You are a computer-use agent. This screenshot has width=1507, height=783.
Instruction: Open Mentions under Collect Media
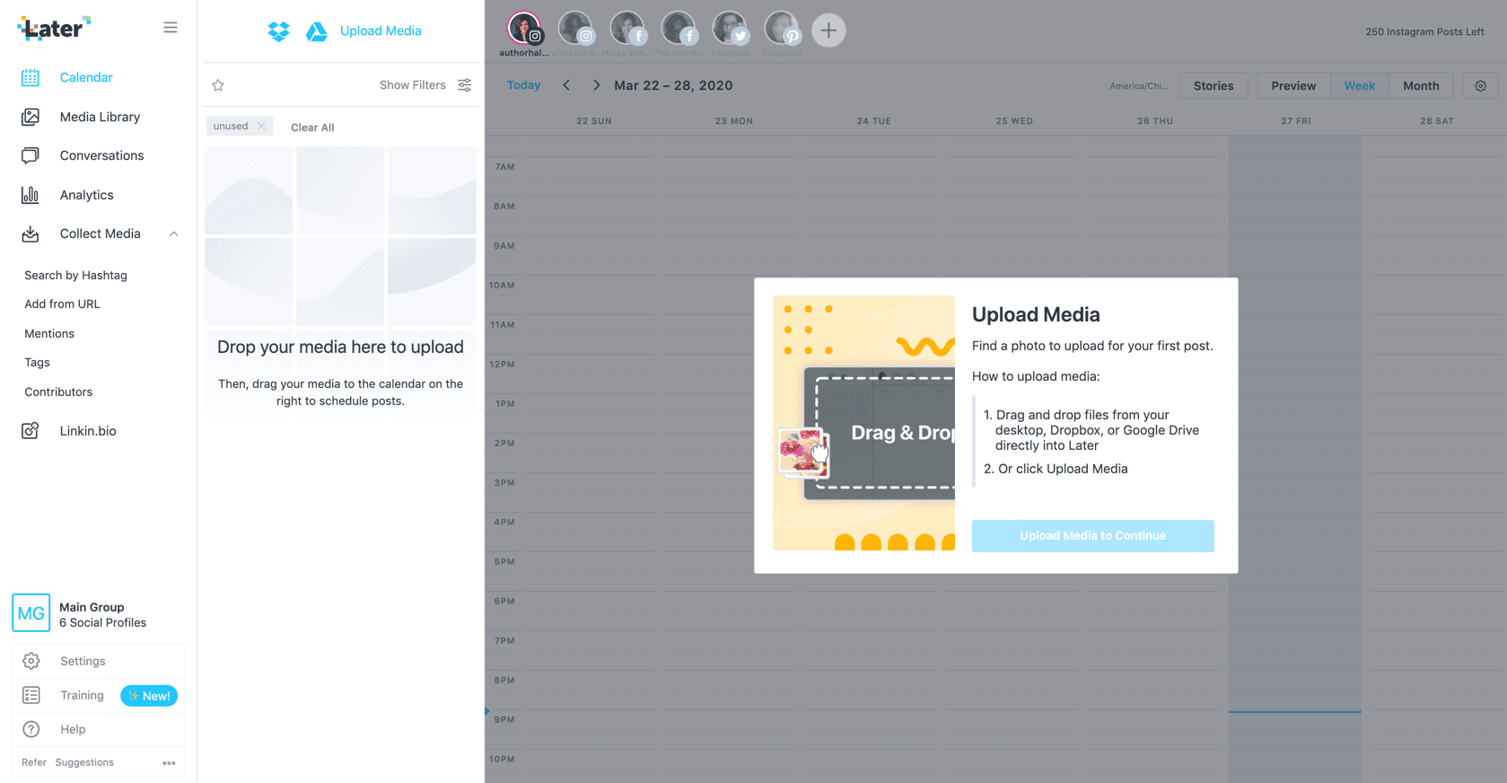pos(49,333)
